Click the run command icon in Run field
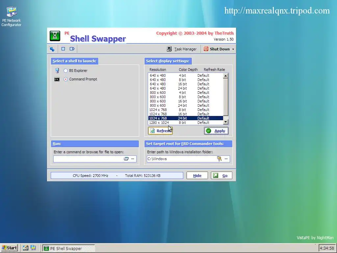This screenshot has height=253, width=337. (126, 159)
